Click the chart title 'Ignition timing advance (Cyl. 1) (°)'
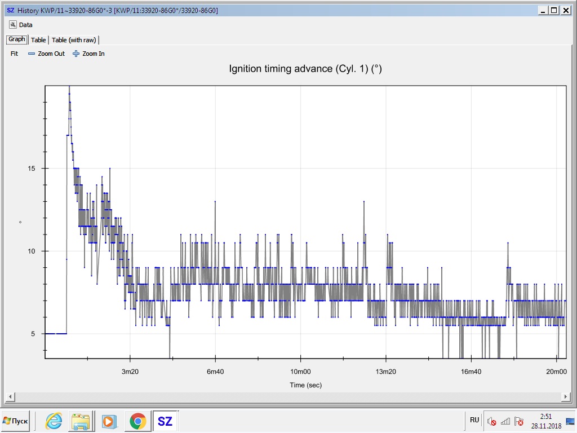 pos(305,69)
